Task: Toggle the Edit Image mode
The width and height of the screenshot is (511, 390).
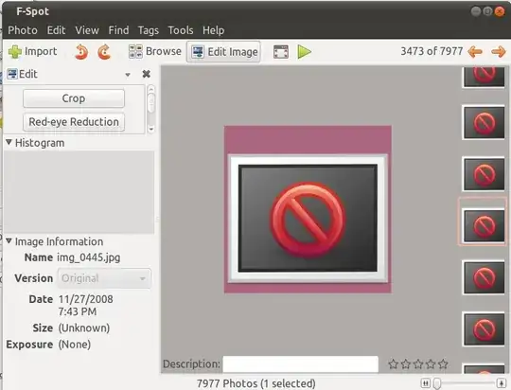Action: point(223,51)
